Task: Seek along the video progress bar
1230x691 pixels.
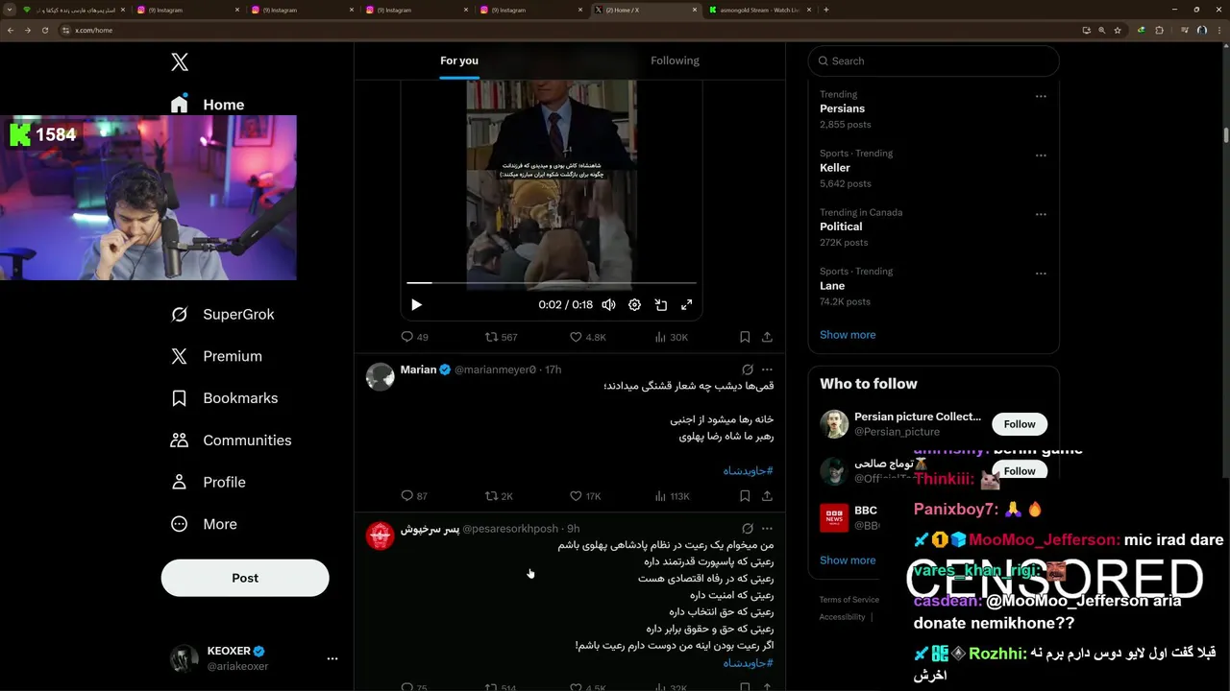Action: pos(552,283)
